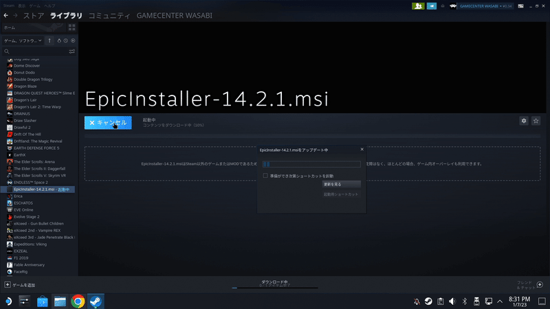Select Dragon's Lair 2: Time Warp

point(38,107)
